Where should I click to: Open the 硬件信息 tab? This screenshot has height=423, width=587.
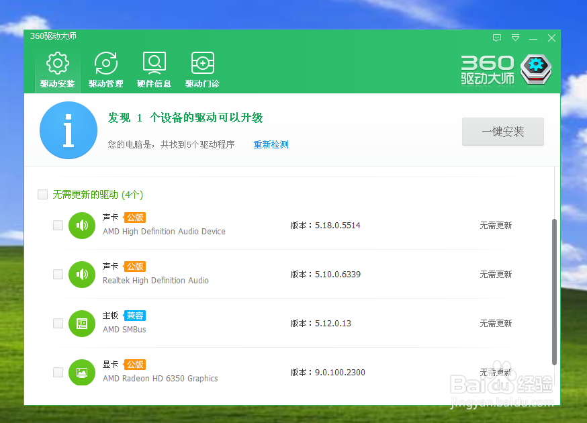pos(154,70)
